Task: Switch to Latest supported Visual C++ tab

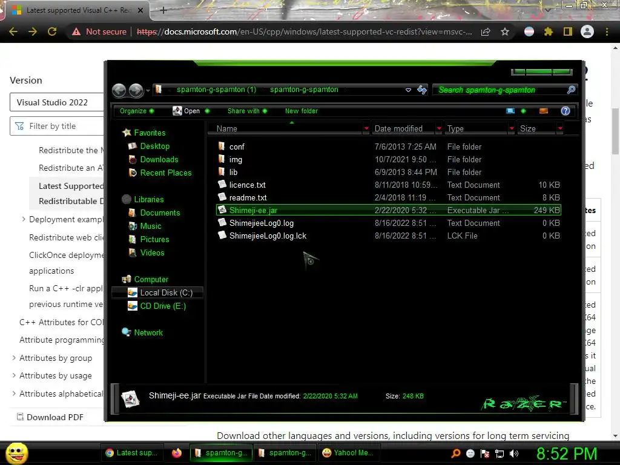Action: tap(78, 10)
